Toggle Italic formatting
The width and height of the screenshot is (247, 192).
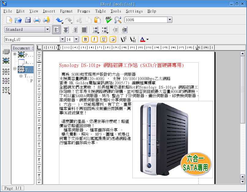[94, 39]
